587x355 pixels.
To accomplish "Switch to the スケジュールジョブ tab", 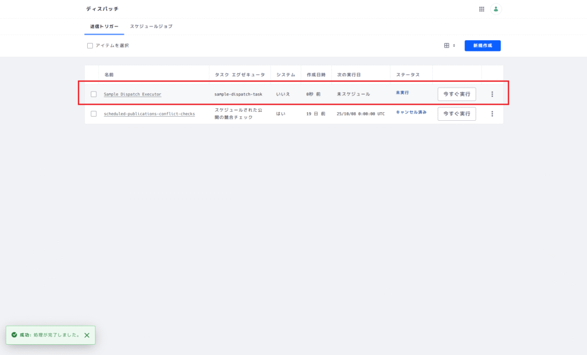I will tap(151, 27).
